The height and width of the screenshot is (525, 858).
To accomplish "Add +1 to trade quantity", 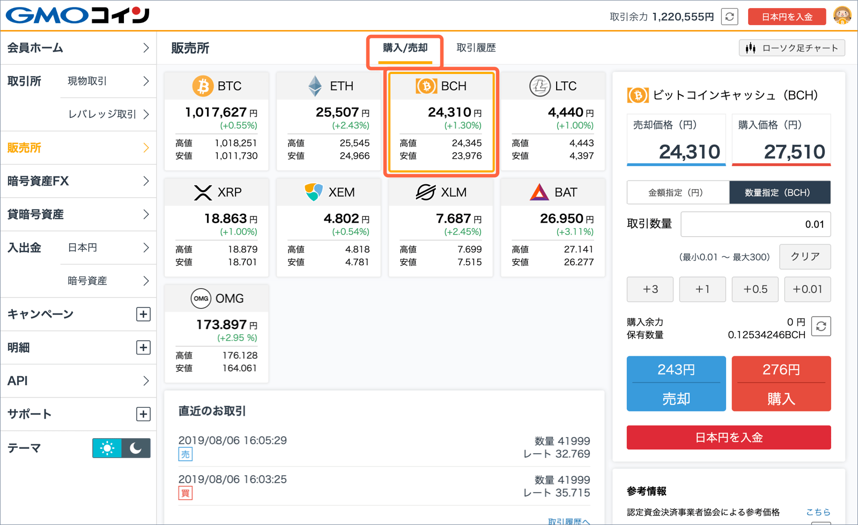I will coord(702,289).
